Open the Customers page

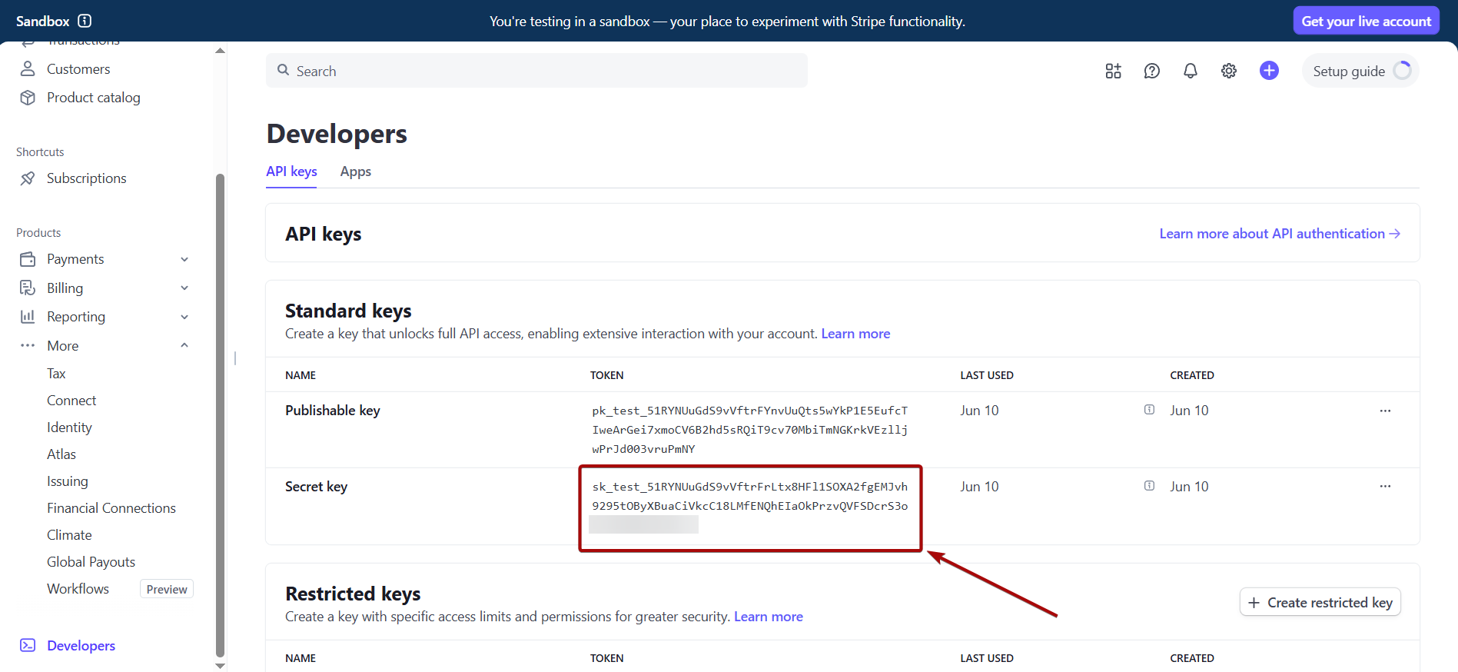coord(78,69)
